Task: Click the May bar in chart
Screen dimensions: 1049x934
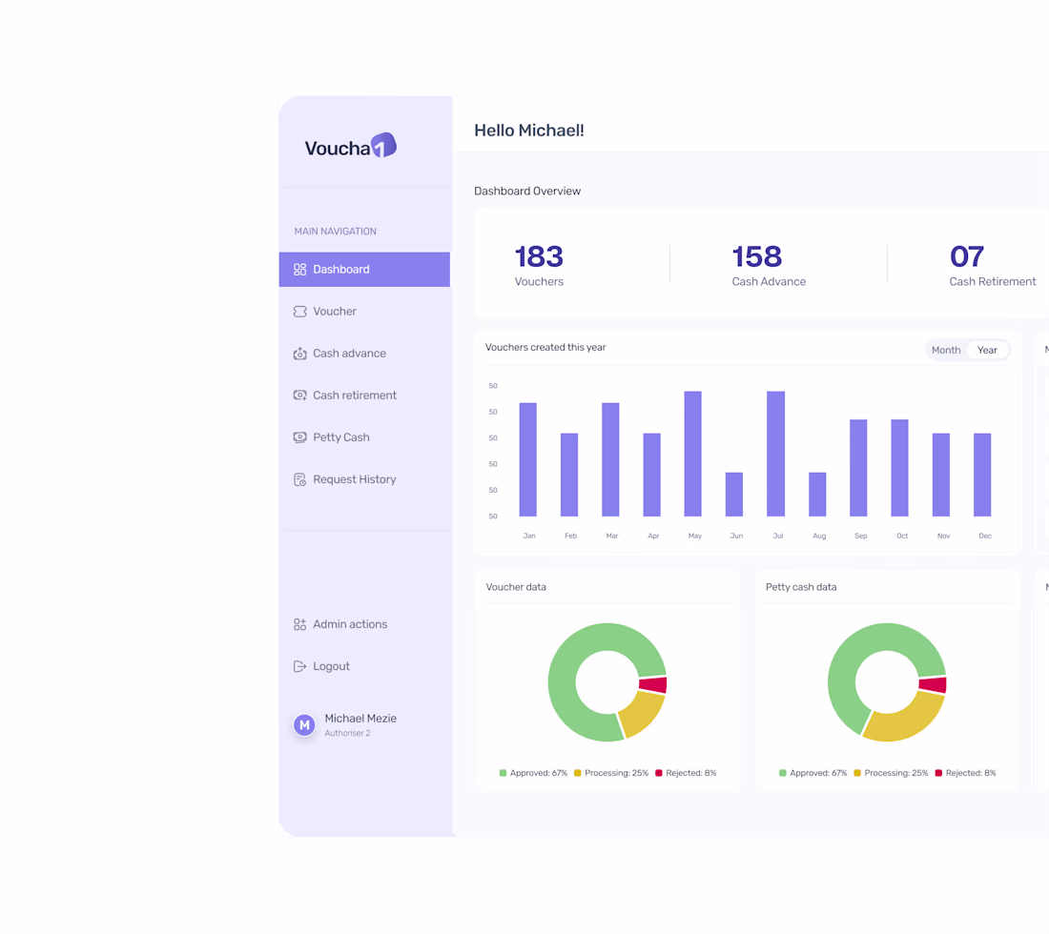Action: click(x=693, y=454)
